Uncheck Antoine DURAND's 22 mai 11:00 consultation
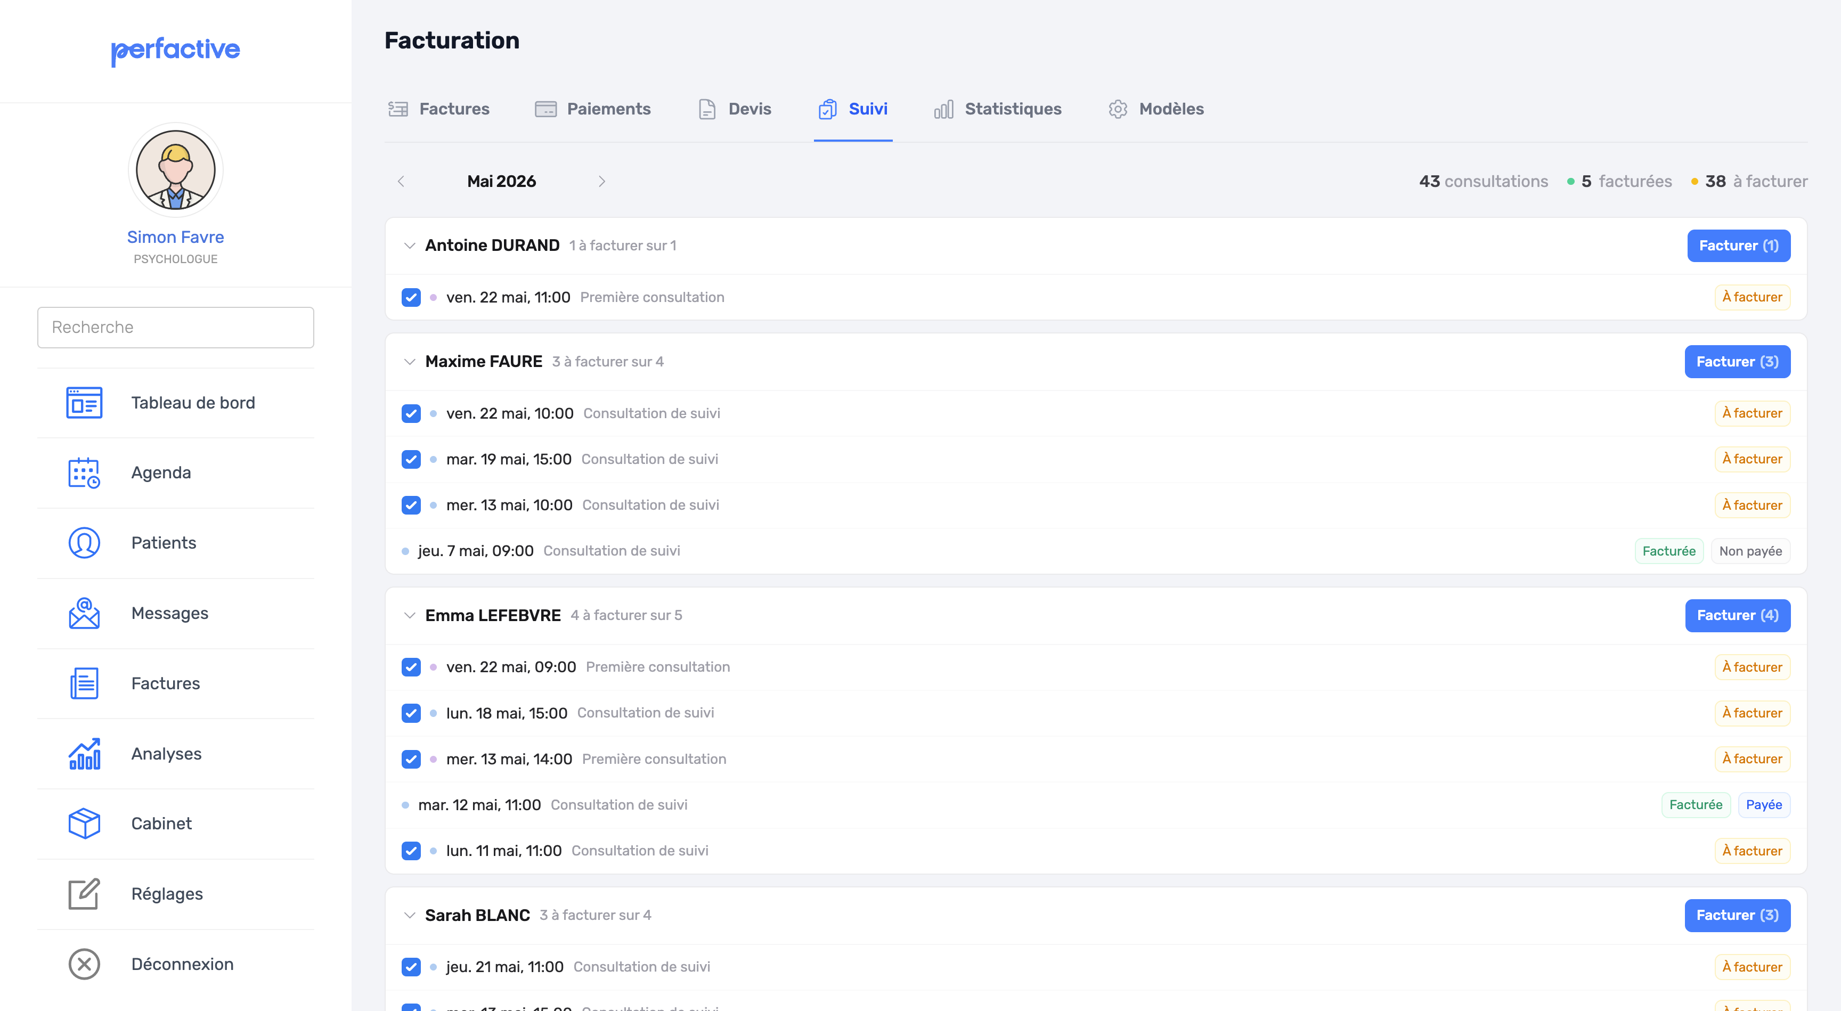The height and width of the screenshot is (1011, 1841). 411,297
